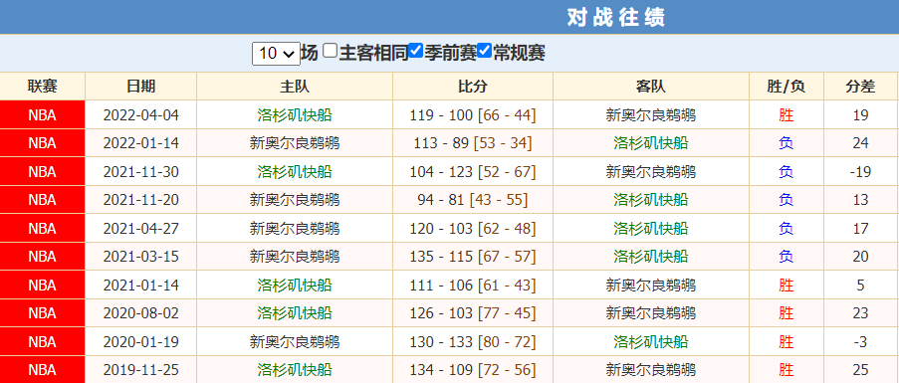The image size is (899, 383).
Task: Select date 2021-04-27
Action: pyautogui.click(x=141, y=229)
